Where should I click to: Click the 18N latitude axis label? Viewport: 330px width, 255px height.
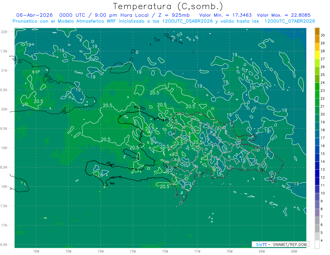click(4, 187)
